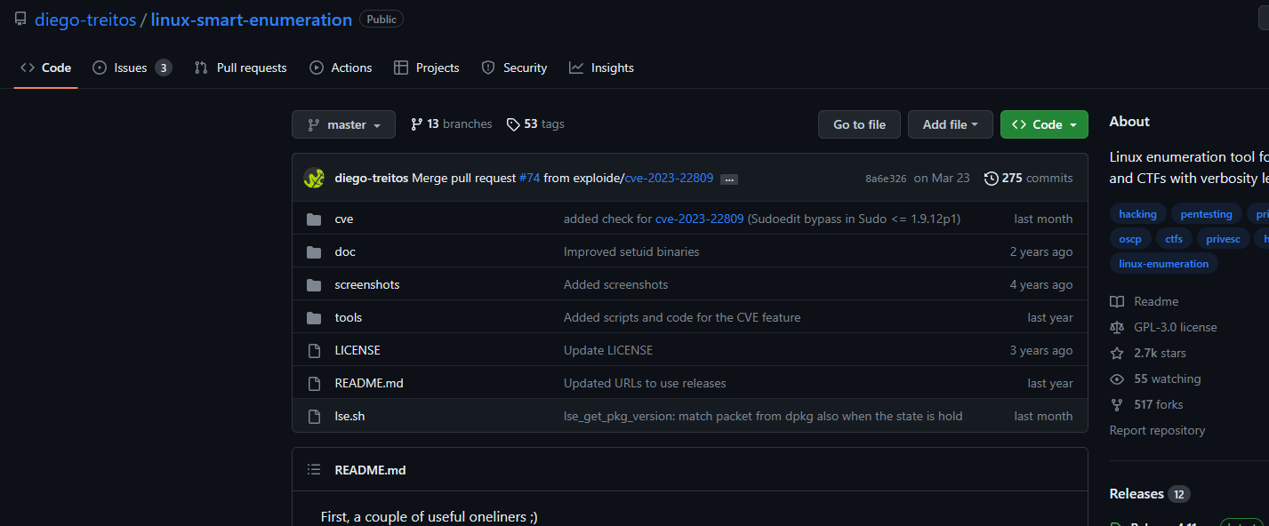Open 'Added screenshots' commit message
This screenshot has width=1269, height=526.
pyautogui.click(x=615, y=284)
